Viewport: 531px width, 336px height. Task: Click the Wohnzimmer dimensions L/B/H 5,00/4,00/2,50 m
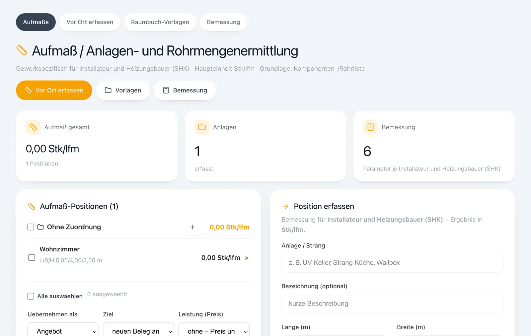71,260
